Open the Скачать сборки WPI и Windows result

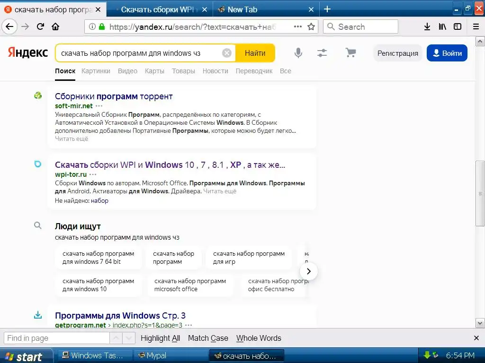coord(170,164)
